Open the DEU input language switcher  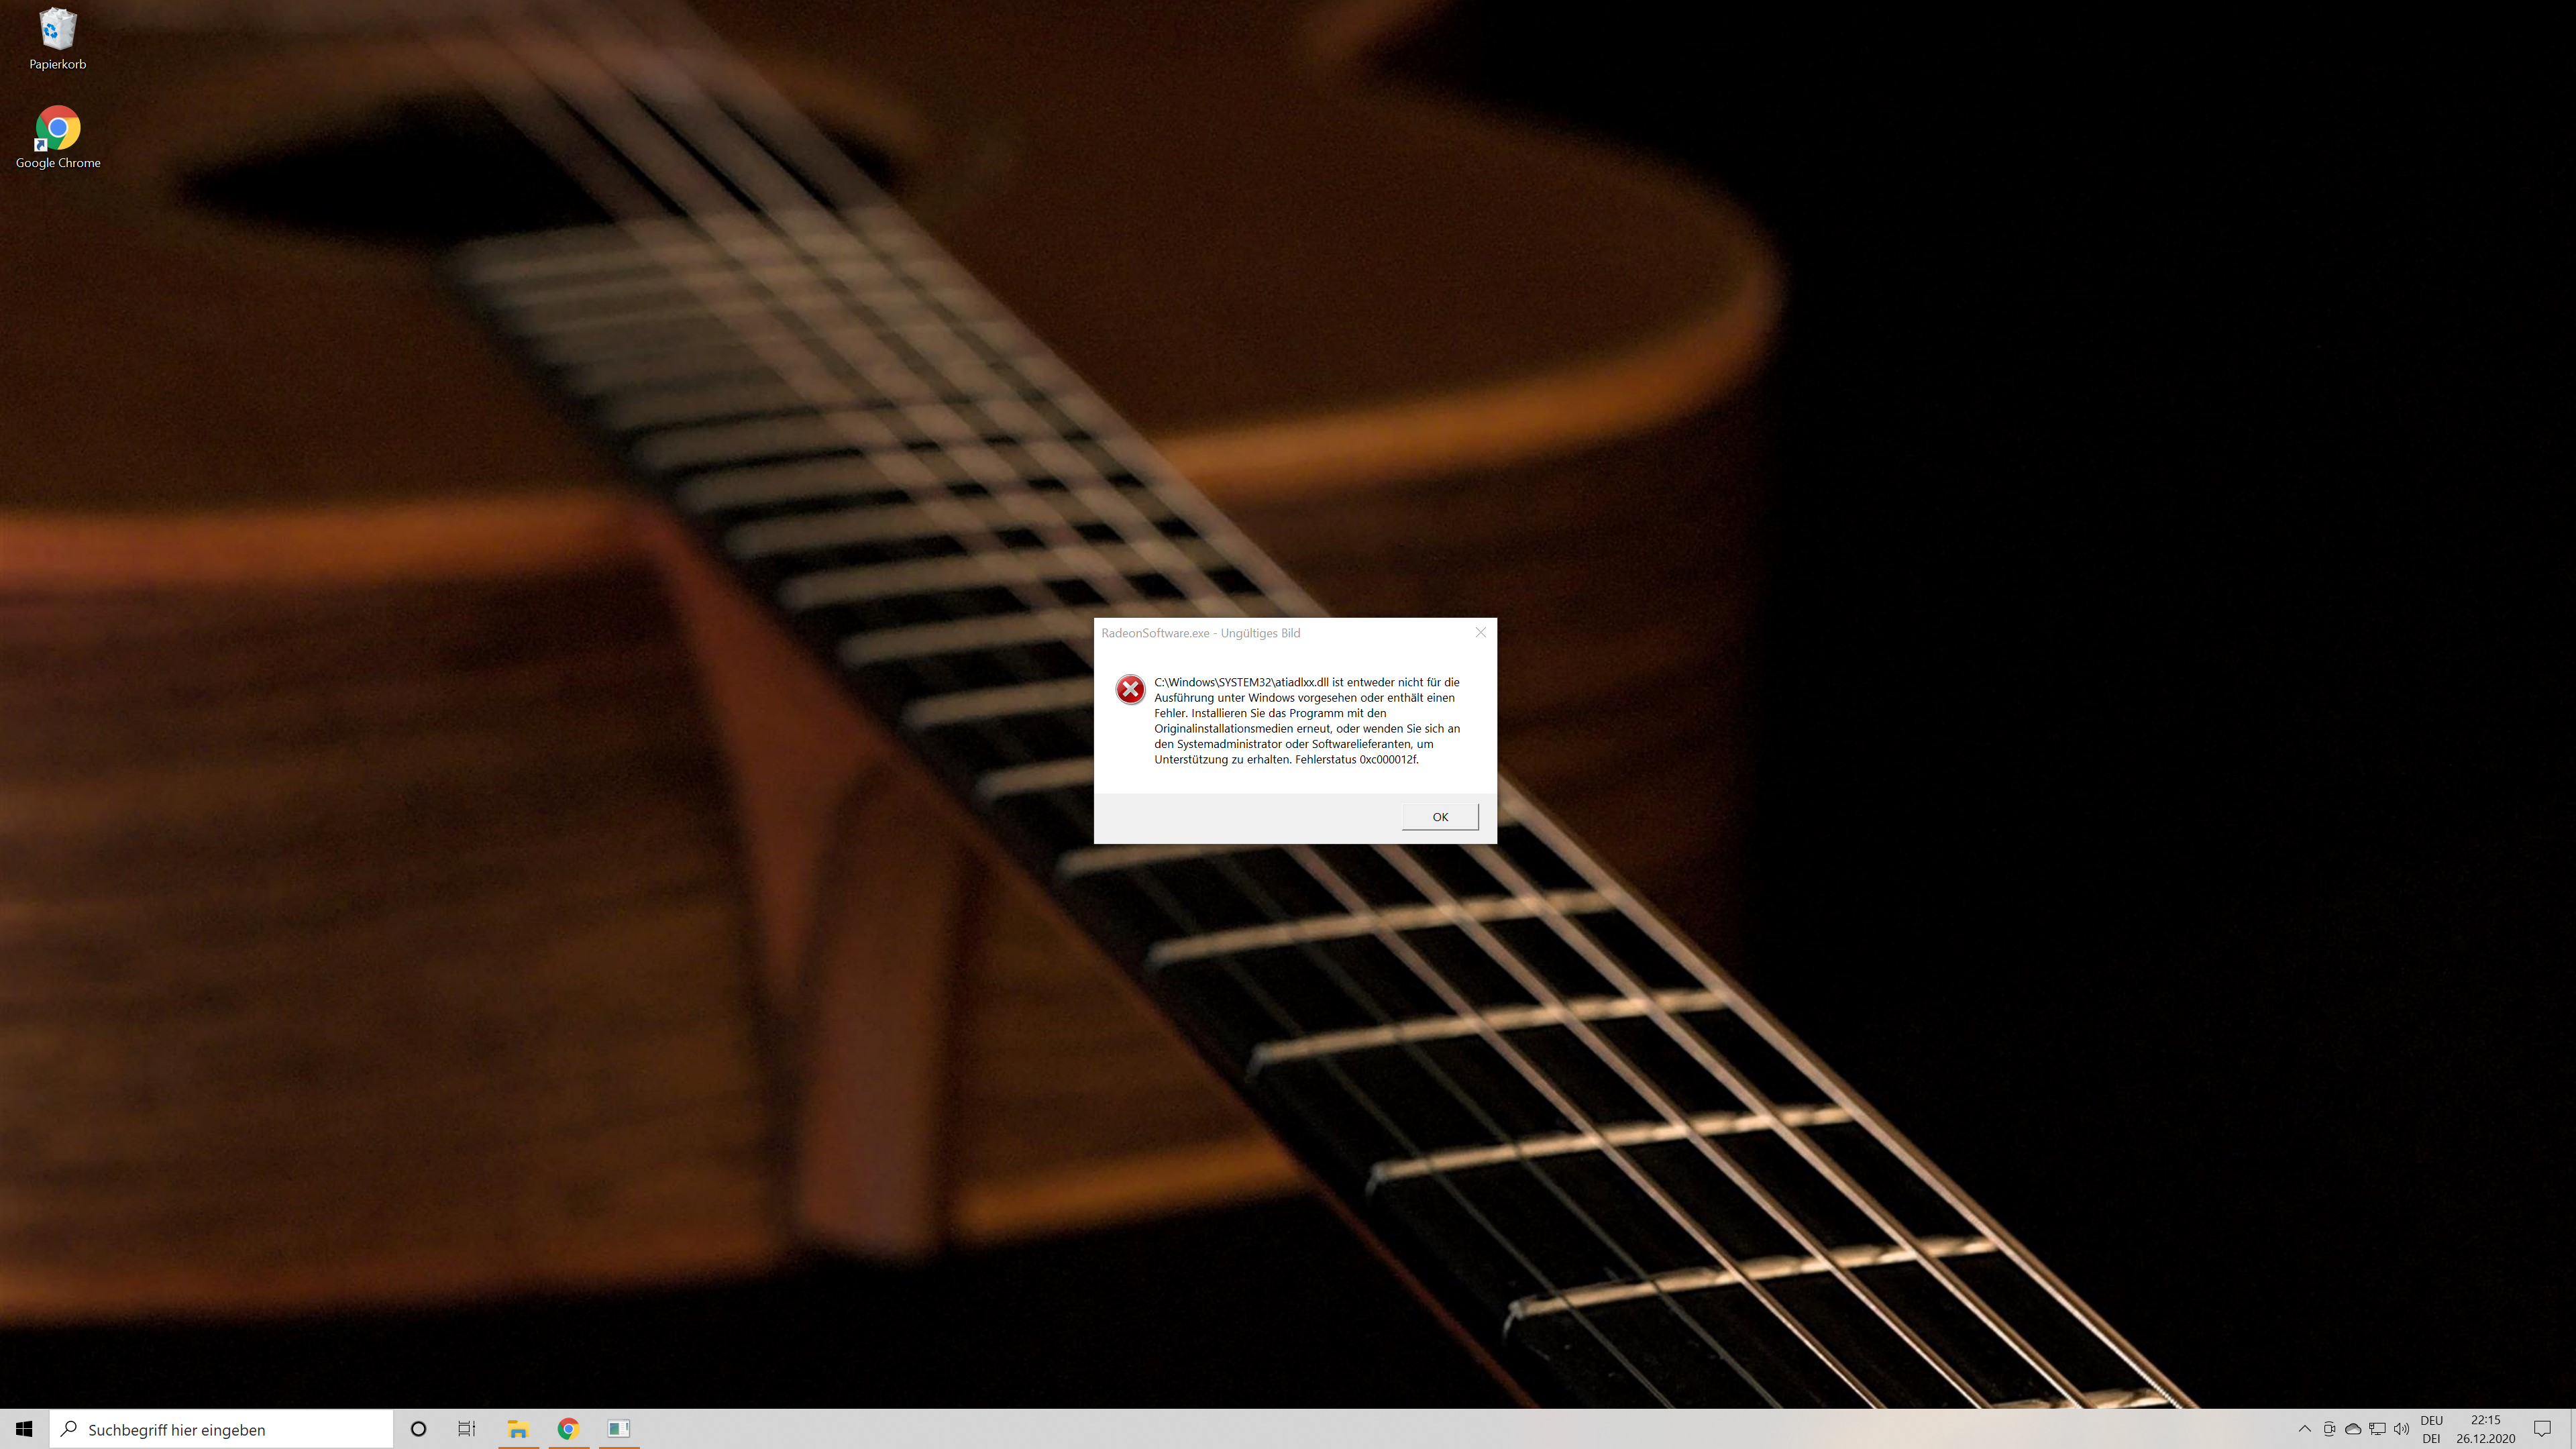2431,1429
